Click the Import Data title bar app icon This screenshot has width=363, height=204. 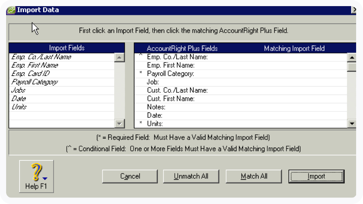[11, 10]
